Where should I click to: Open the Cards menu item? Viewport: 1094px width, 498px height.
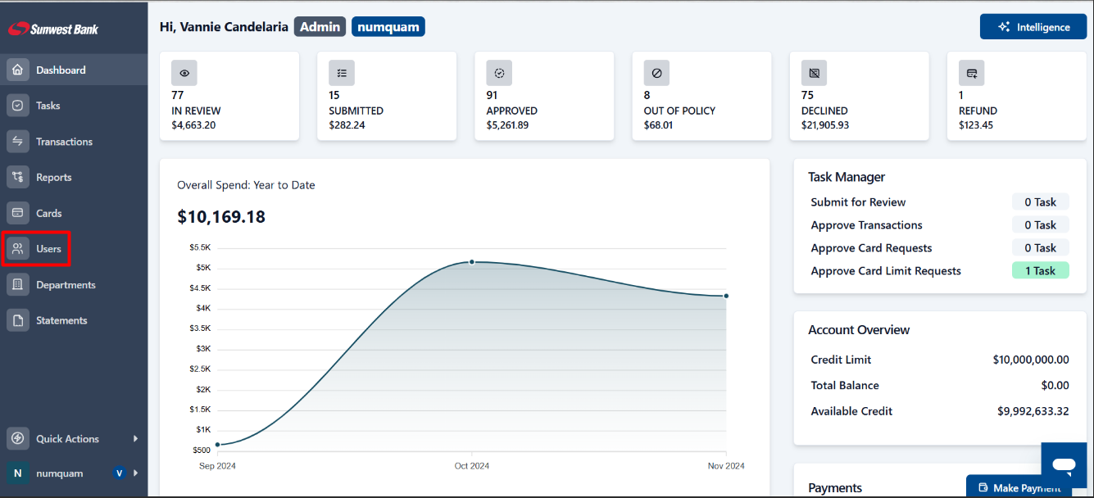[x=74, y=213]
